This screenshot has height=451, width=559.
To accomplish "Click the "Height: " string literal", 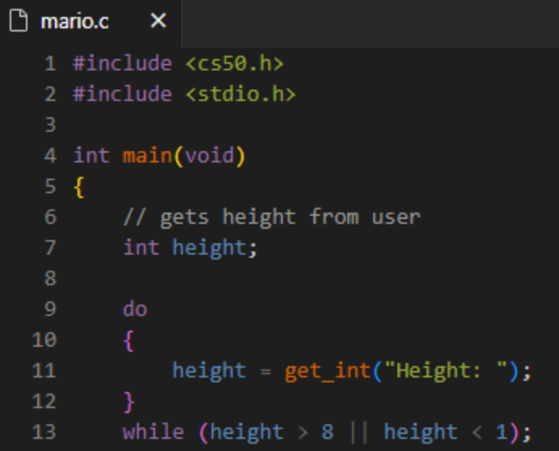I will pyautogui.click(x=446, y=370).
